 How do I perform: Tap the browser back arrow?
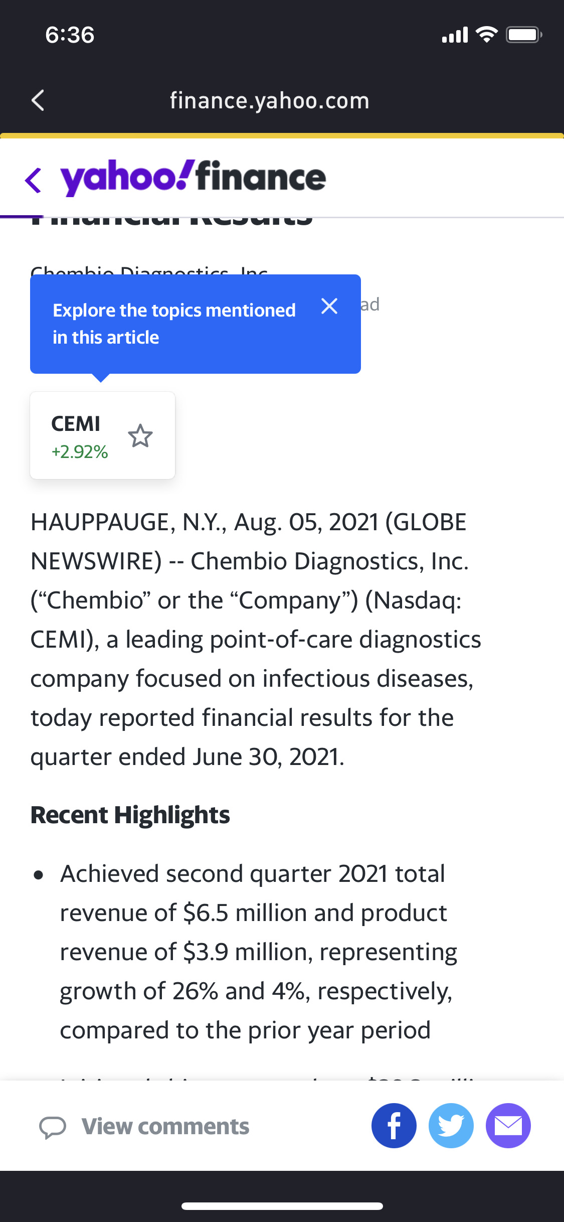[38, 100]
